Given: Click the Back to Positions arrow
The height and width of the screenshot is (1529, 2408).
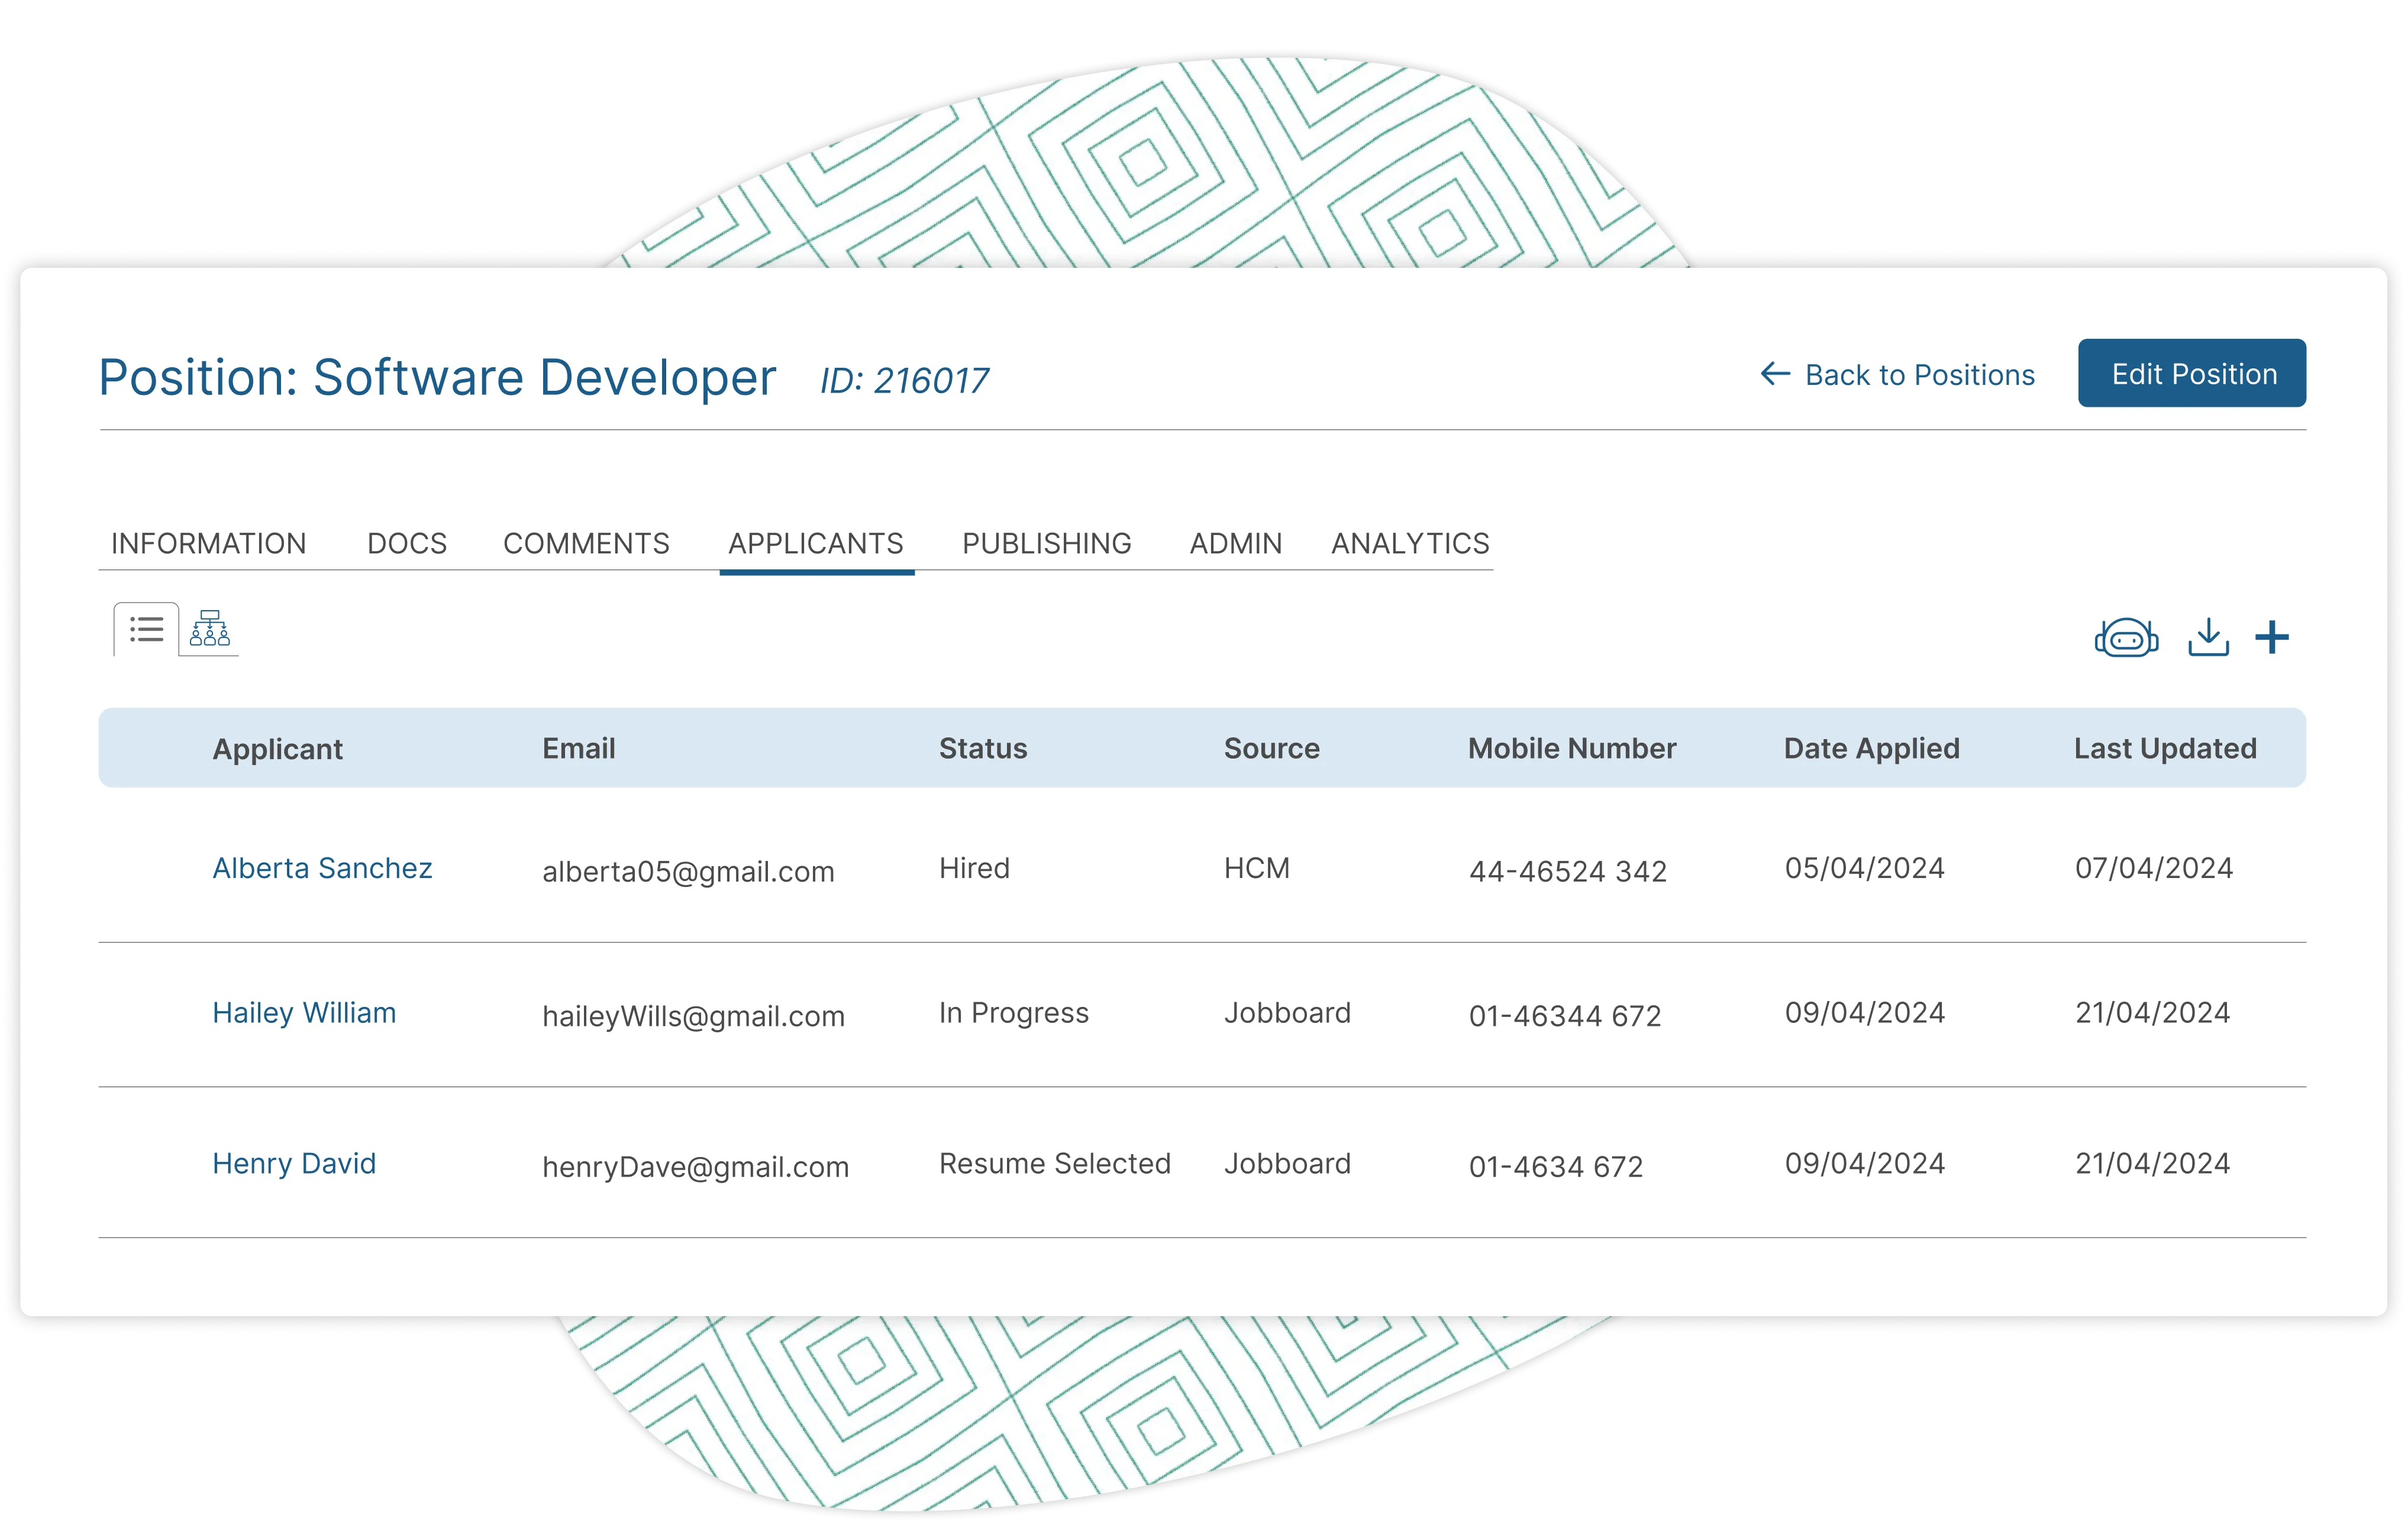Looking at the screenshot, I should point(1775,375).
